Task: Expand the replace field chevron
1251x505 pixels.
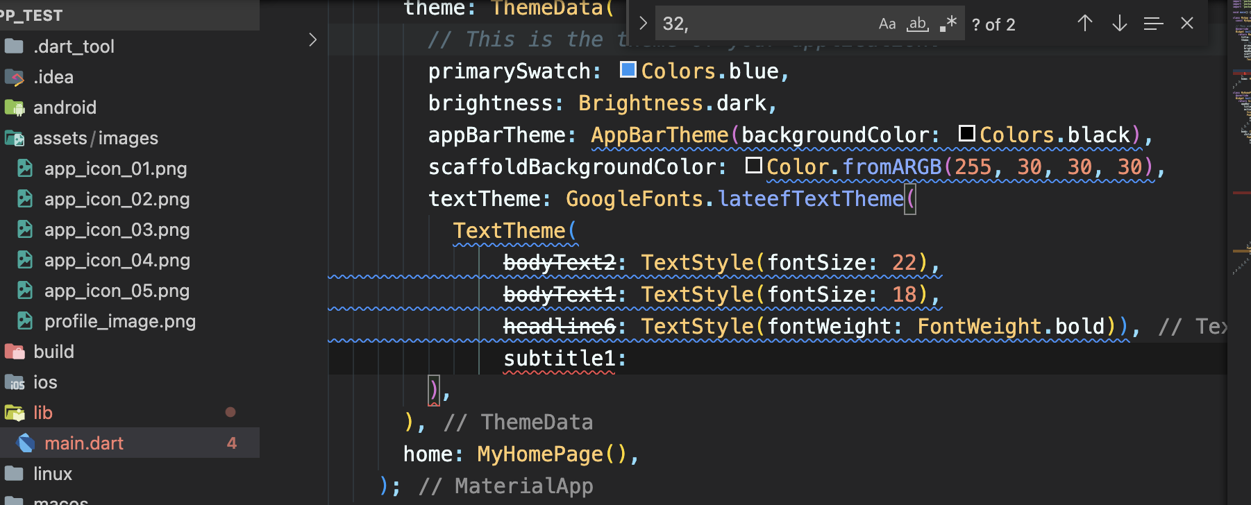Action: pyautogui.click(x=643, y=24)
